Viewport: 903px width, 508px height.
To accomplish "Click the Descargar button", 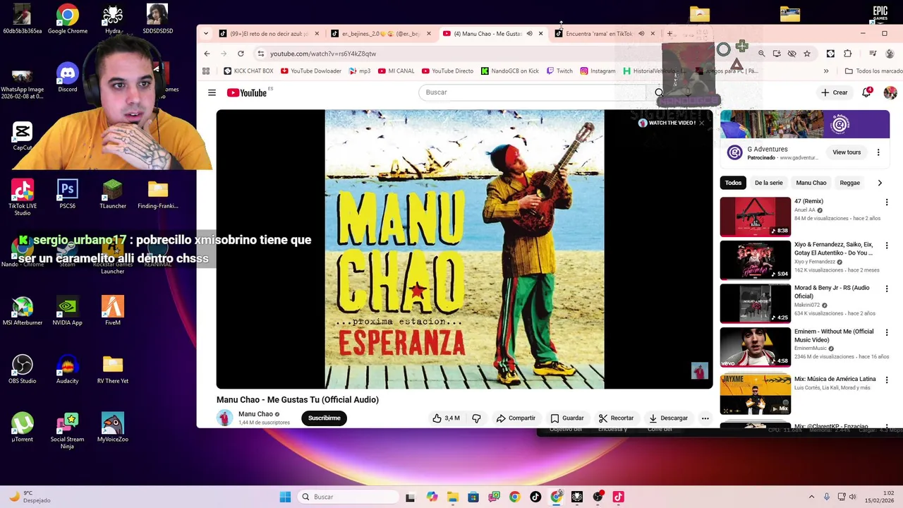I will tap(668, 418).
